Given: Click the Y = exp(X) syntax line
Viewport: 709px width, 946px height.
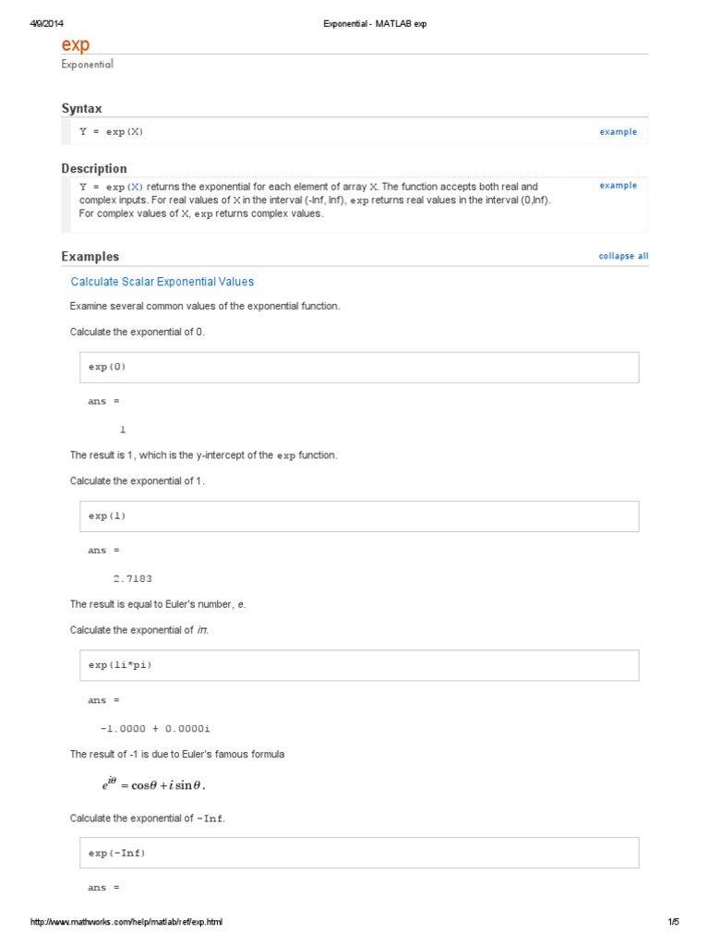Looking at the screenshot, I should 112,132.
